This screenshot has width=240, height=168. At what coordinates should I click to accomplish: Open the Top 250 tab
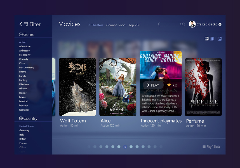click(134, 25)
